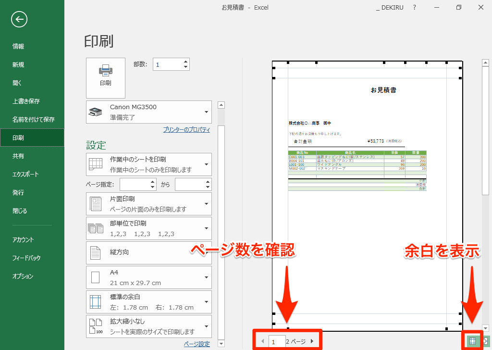Screen dimensions: 492x350
Task: Expand the print active sheets dropdown
Action: [x=149, y=164]
